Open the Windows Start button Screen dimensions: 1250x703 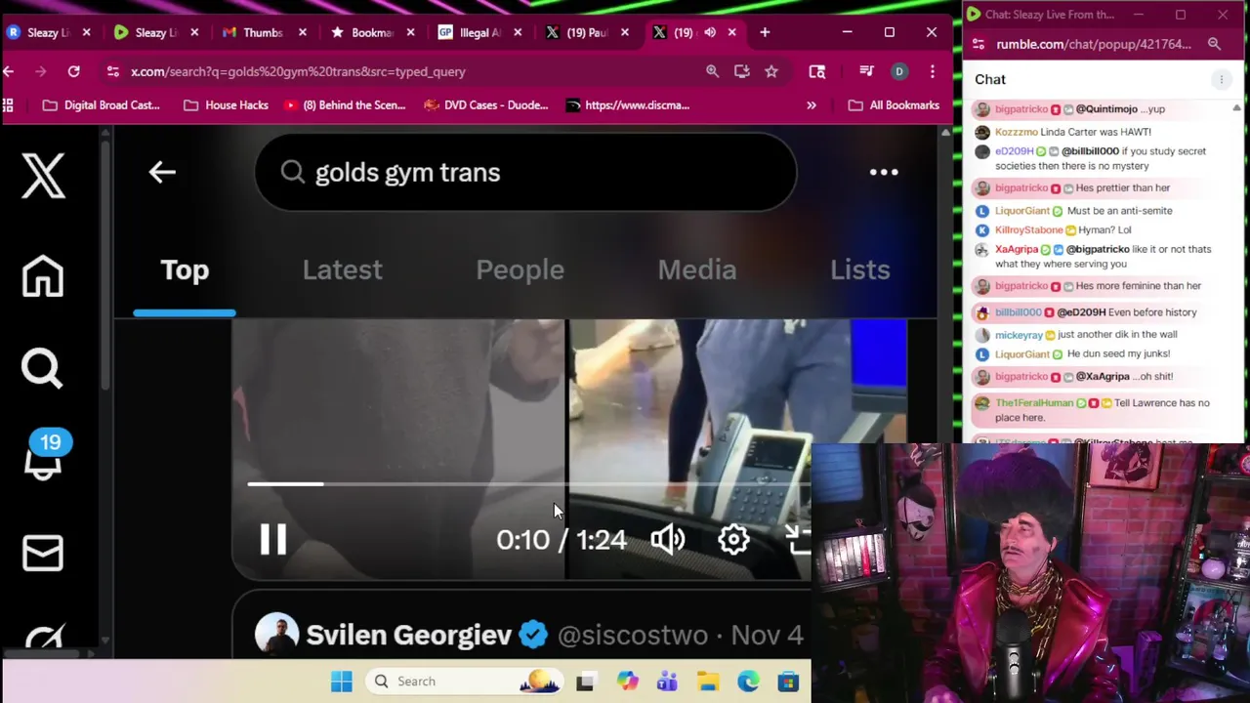pos(341,682)
